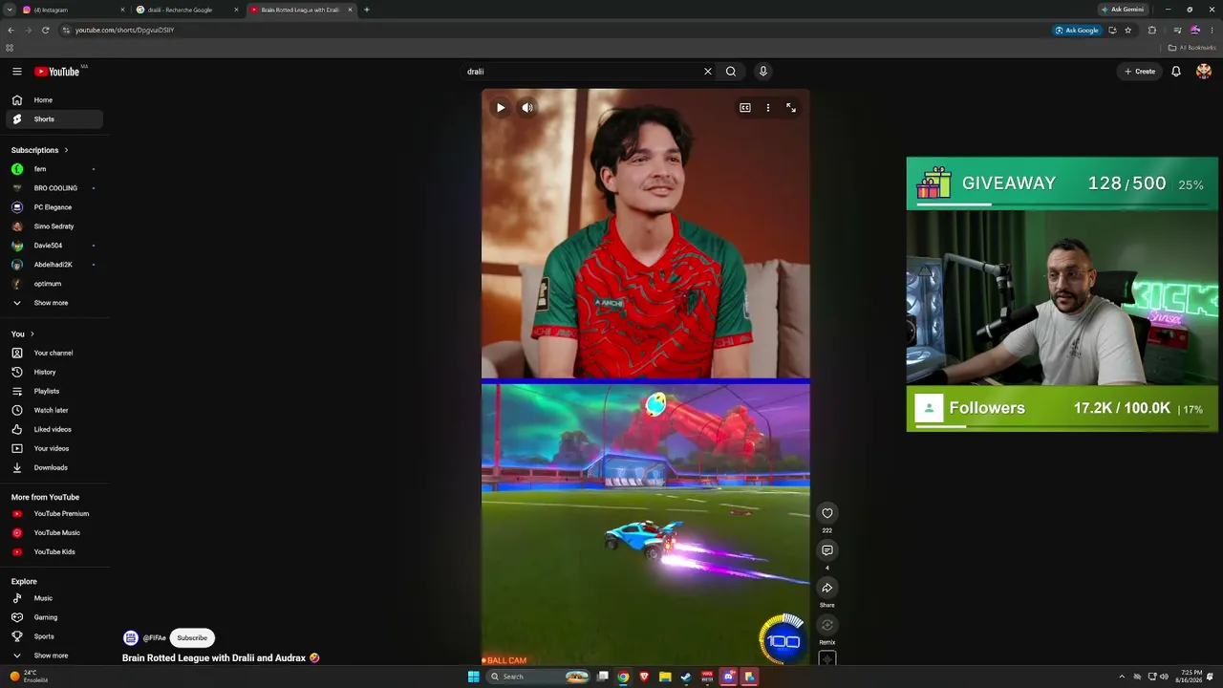The width and height of the screenshot is (1223, 688).
Task: Open the YouTube account avatar menu
Action: click(1204, 72)
